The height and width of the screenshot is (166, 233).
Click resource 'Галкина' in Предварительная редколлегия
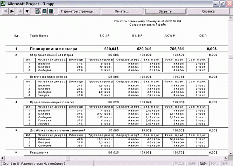point(44,121)
